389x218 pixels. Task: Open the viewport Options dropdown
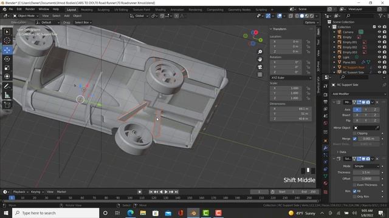coord(311,22)
